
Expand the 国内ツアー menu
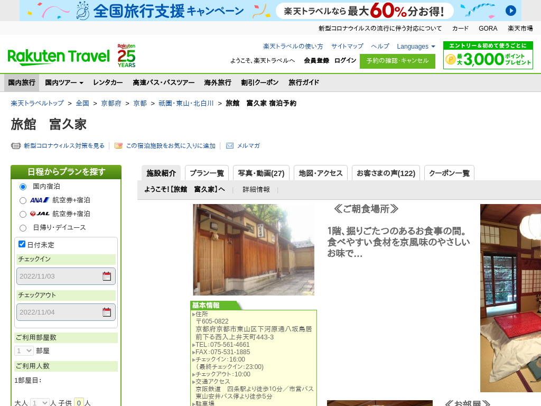coord(64,82)
